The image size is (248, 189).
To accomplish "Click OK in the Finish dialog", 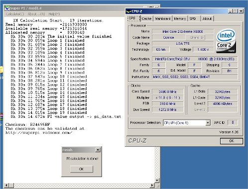I will click(81, 169).
